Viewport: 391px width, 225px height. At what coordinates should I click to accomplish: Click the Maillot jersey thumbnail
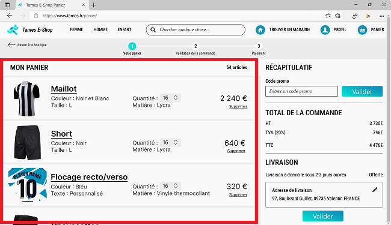(x=26, y=98)
